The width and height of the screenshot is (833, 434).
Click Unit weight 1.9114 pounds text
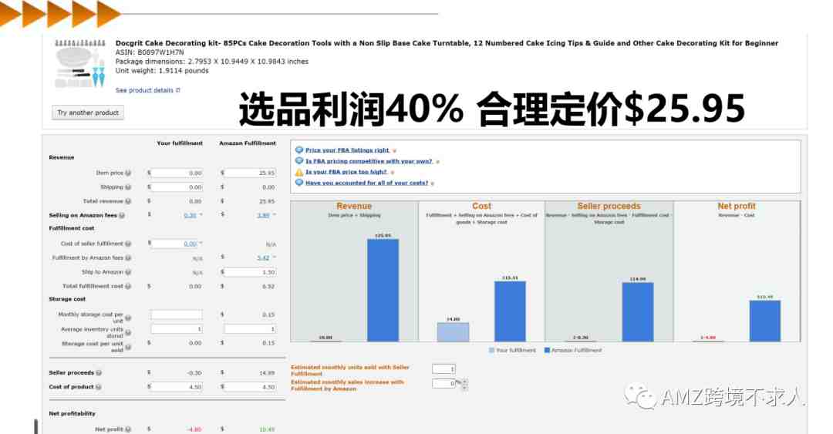click(162, 71)
